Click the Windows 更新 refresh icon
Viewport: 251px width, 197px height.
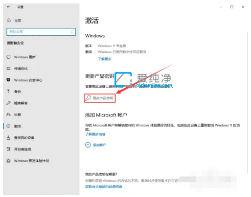(x=8, y=57)
